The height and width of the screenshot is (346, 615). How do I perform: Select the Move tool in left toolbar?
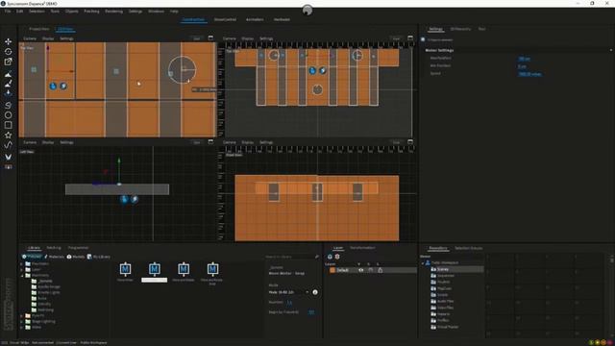pos(8,41)
